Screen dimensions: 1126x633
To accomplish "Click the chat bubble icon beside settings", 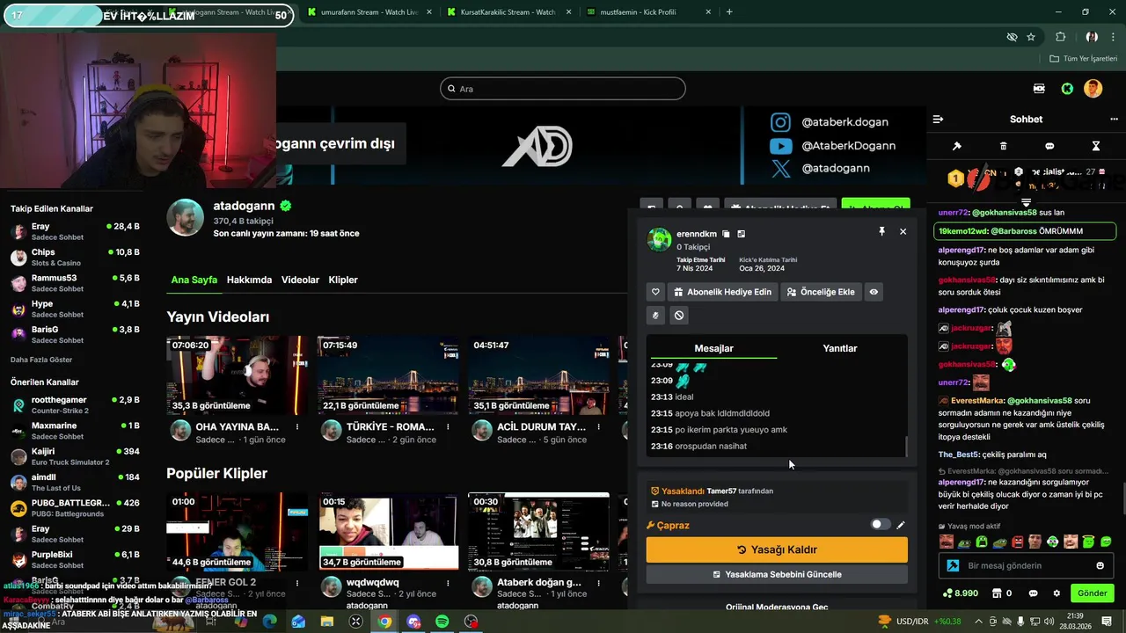I will point(1033,593).
